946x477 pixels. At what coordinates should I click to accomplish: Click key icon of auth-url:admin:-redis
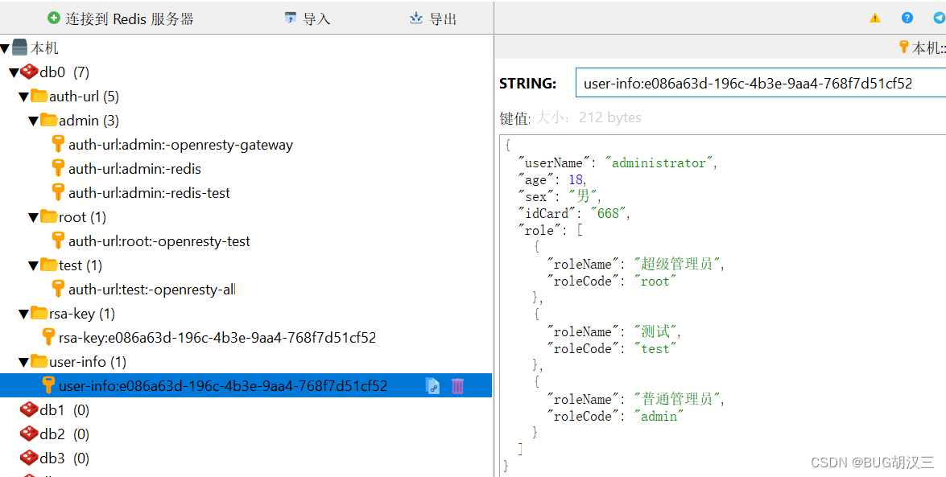58,167
